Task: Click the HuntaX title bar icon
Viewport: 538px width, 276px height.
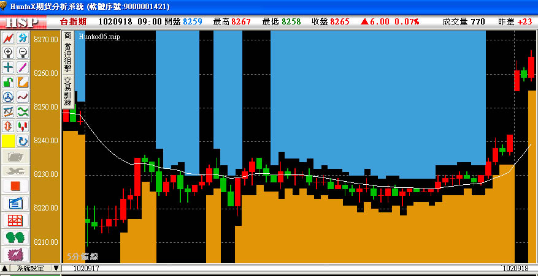Action: coord(3,6)
